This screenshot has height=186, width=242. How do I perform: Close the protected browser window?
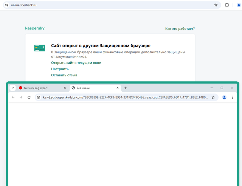[232, 88]
